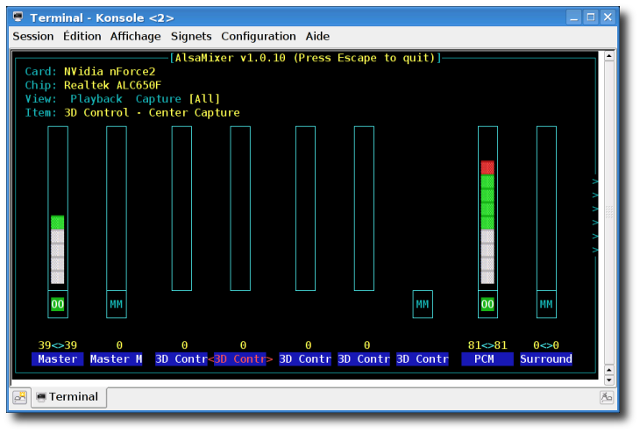Select the Master channel label

58,359
